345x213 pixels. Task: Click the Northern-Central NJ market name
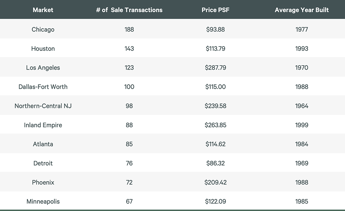point(43,106)
